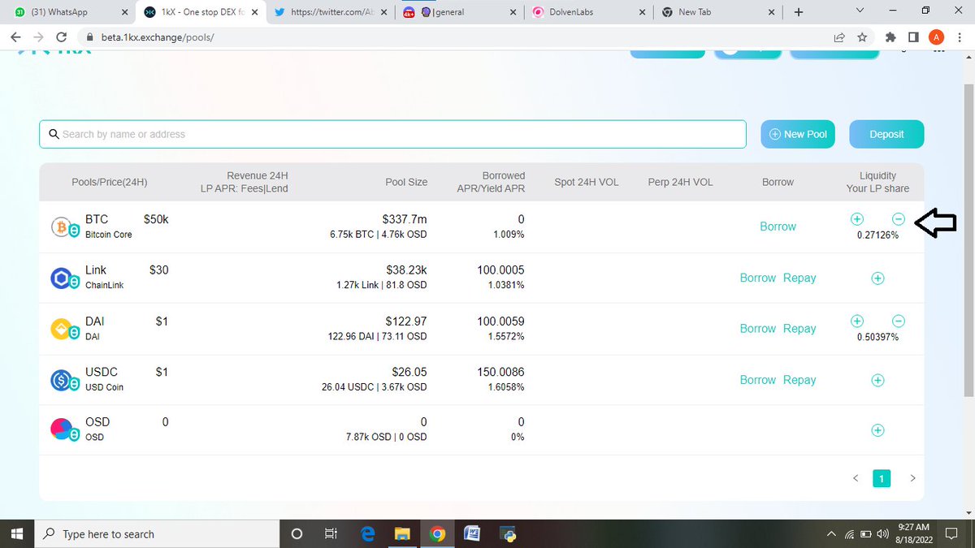Switch to the Twitter tab
Screen dimensions: 975x548
pyautogui.click(x=331, y=12)
